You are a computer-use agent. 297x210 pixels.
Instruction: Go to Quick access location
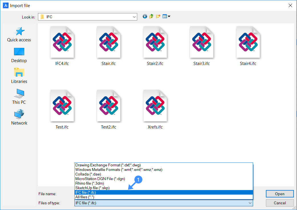(19, 34)
